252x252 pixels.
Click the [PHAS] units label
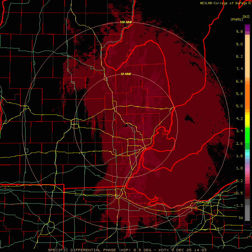pos(237,19)
